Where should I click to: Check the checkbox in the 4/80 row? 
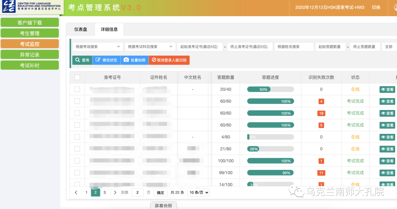click(77, 137)
